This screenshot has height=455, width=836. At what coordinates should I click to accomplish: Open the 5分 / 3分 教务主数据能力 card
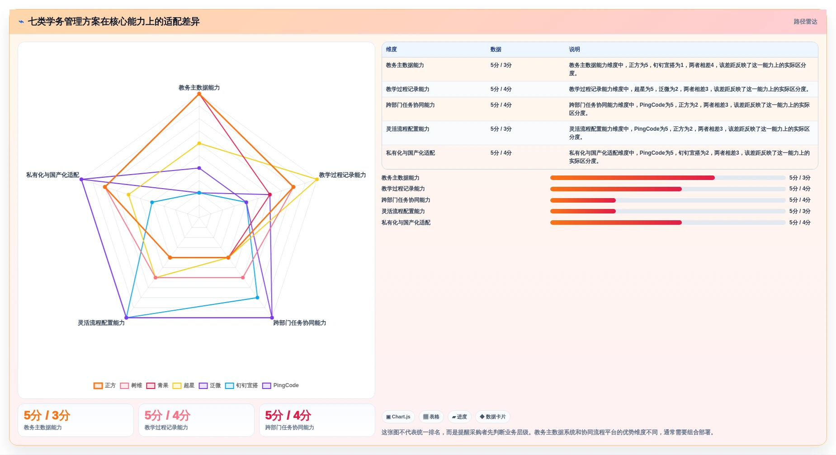(76, 420)
